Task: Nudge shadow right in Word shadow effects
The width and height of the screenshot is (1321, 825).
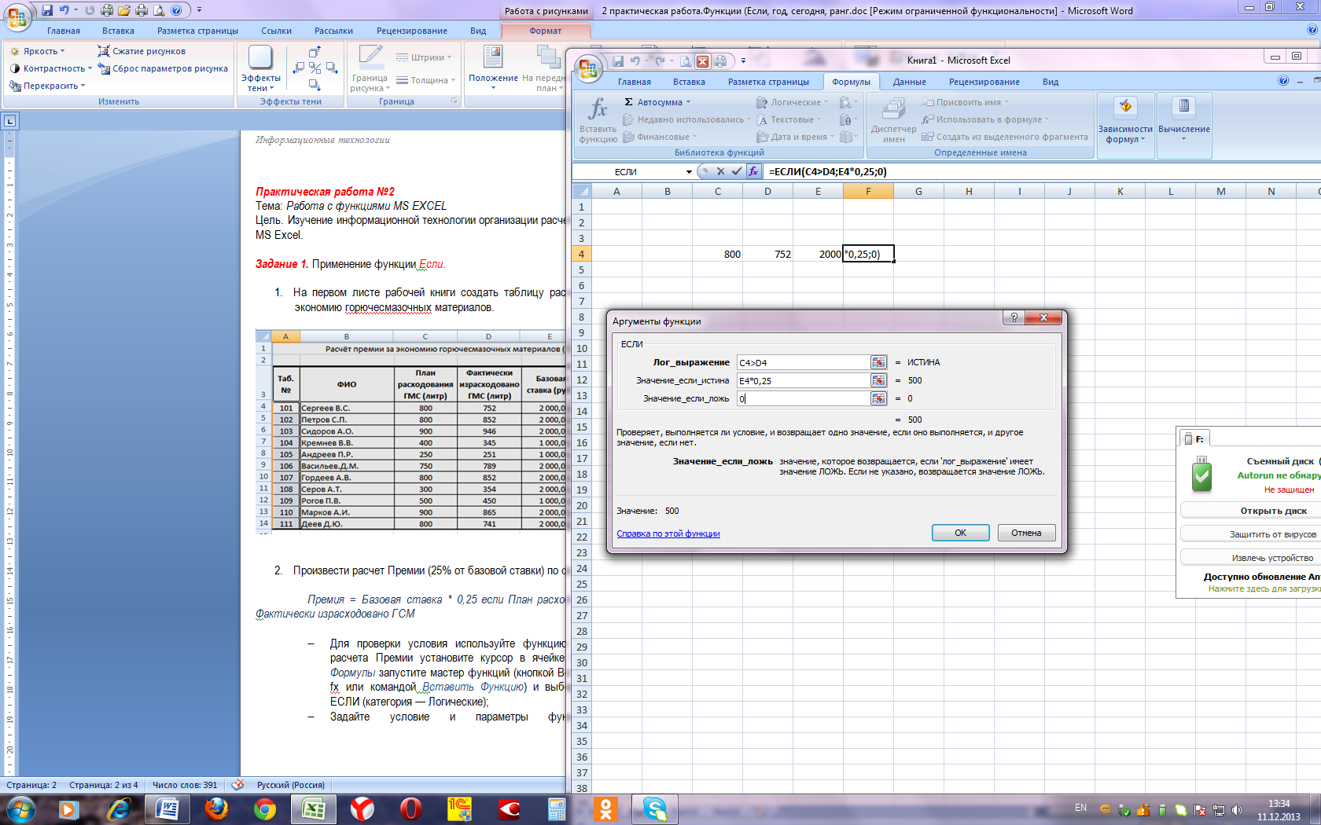Action: (x=332, y=68)
